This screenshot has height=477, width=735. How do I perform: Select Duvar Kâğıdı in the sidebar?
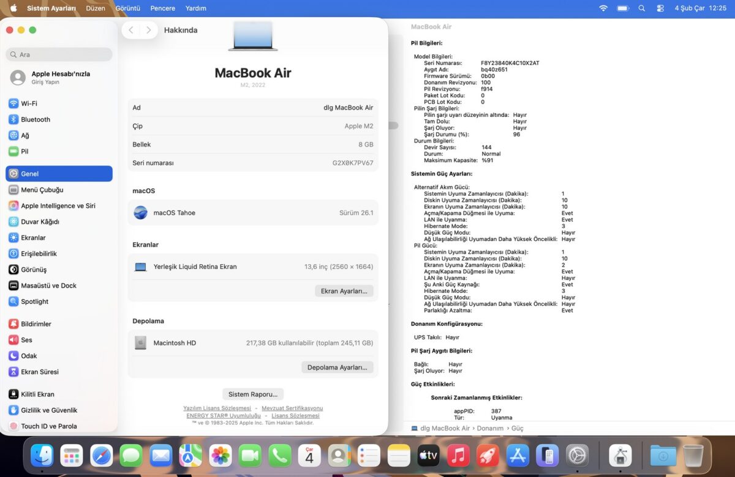click(x=59, y=221)
